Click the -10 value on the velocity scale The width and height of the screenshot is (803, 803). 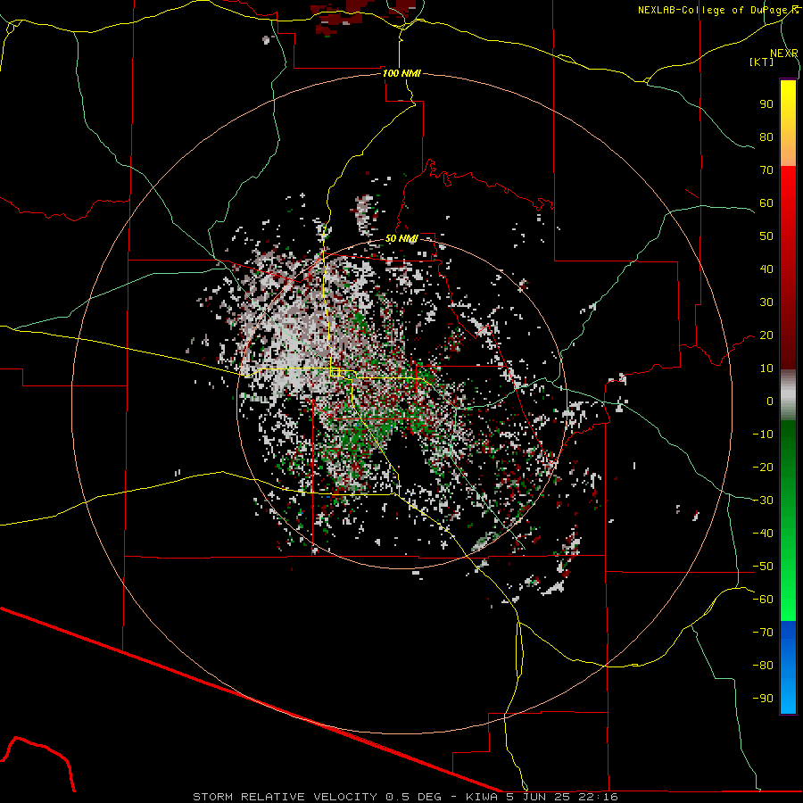(x=763, y=435)
